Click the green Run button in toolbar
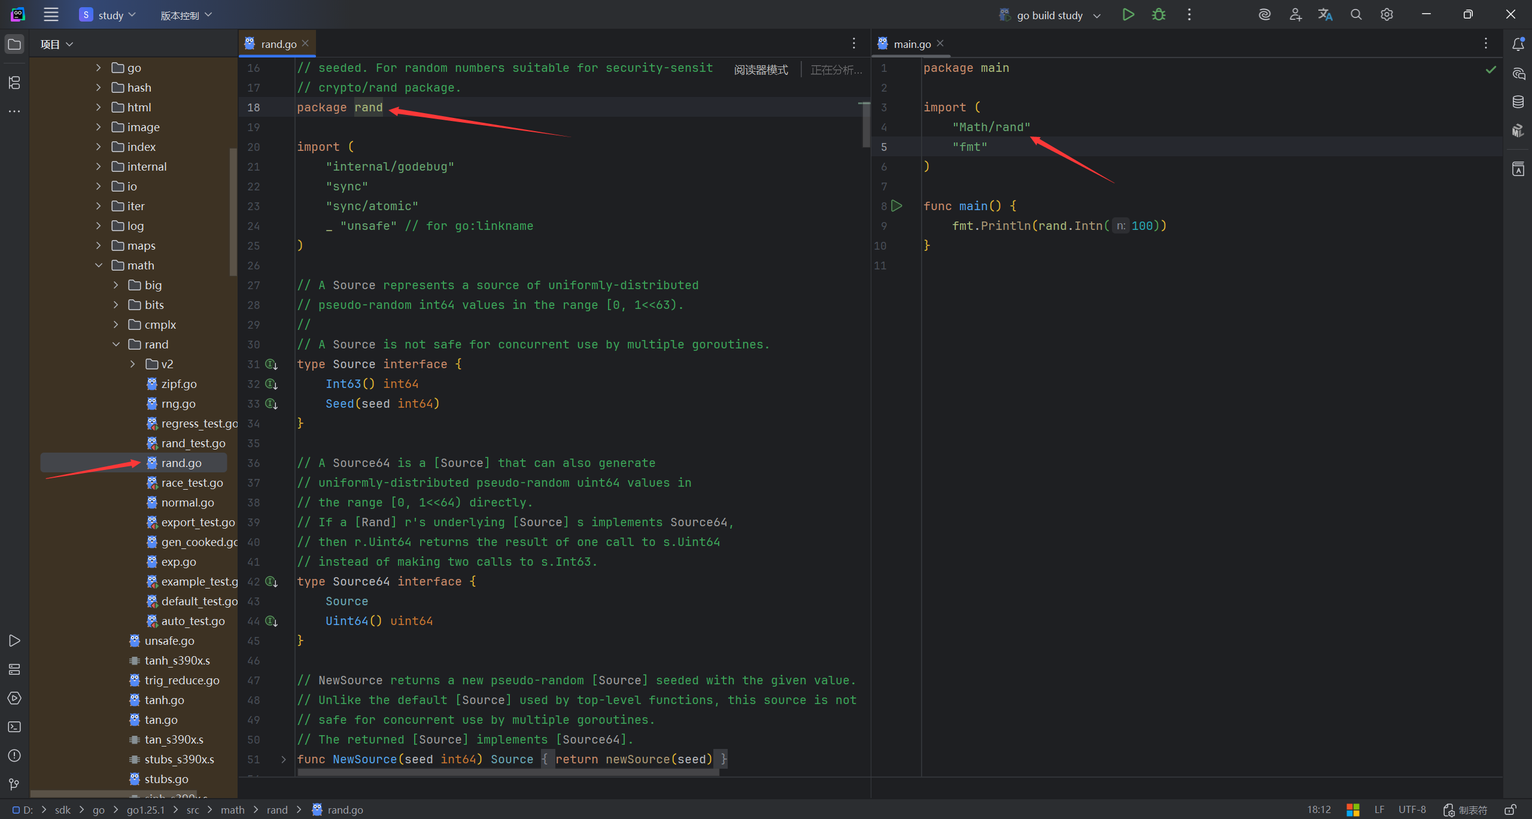 pos(1128,15)
